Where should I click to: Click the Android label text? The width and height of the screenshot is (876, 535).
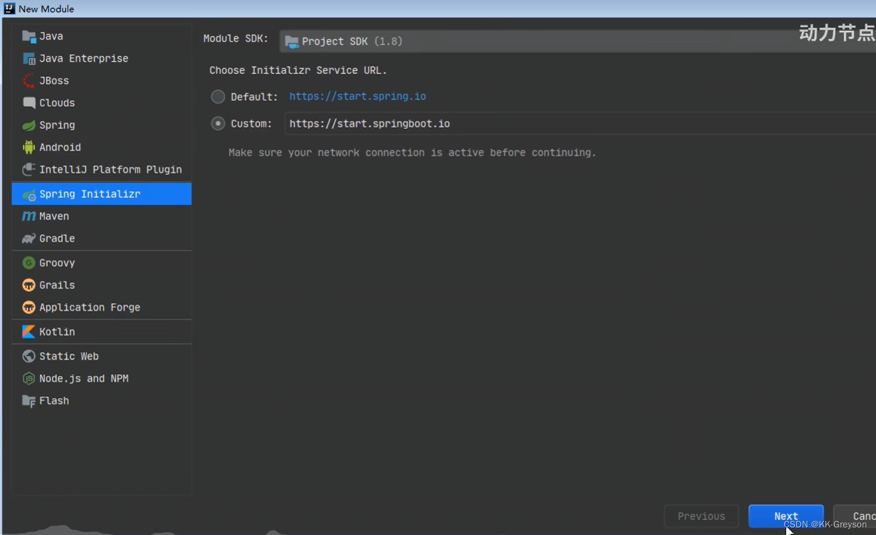coord(60,147)
